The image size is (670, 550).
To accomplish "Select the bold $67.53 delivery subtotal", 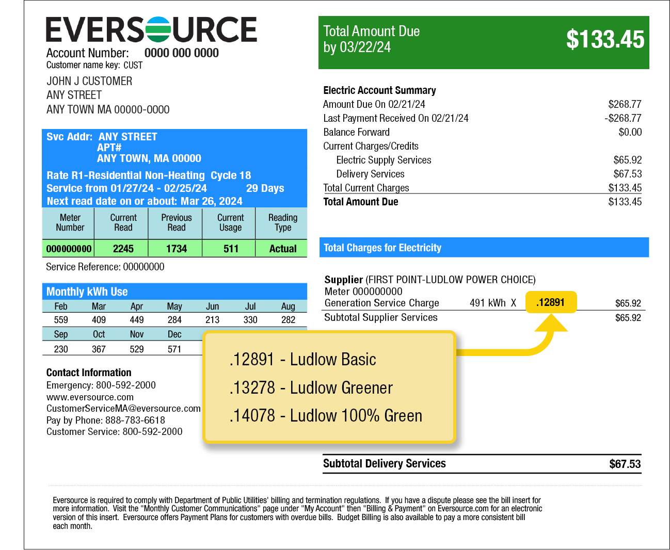I will (x=625, y=464).
